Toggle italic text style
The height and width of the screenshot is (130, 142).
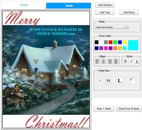click(x=131, y=61)
